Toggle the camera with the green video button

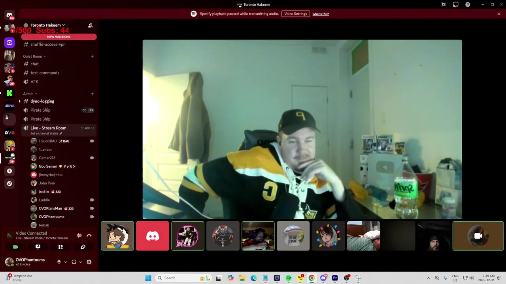[15, 247]
